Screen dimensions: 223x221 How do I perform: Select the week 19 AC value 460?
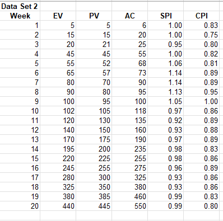(x=129, y=196)
